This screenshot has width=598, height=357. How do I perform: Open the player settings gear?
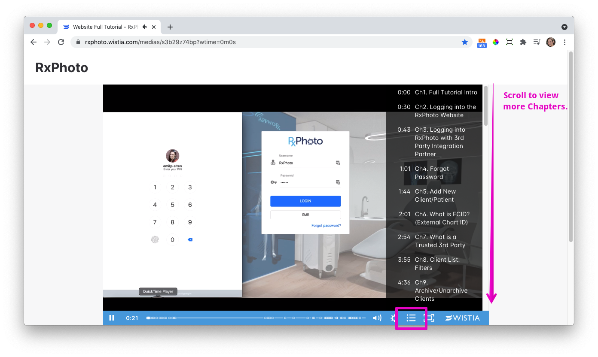tap(393, 318)
